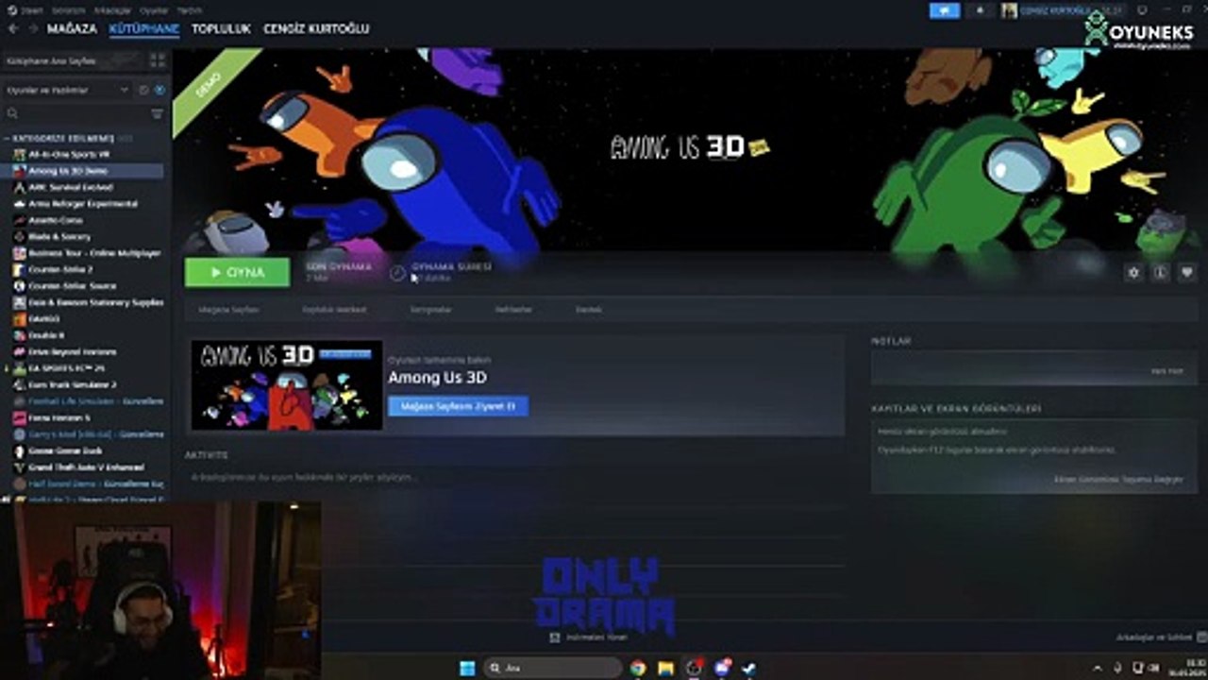
Task: Select Arma Reforger Experimental in library
Action: click(83, 204)
